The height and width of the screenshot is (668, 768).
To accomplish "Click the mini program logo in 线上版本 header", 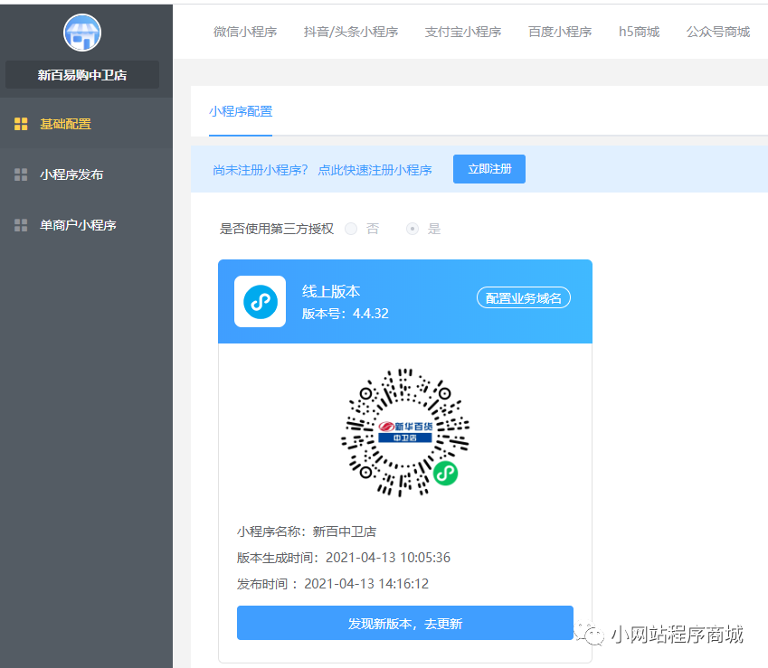I will pos(261,301).
